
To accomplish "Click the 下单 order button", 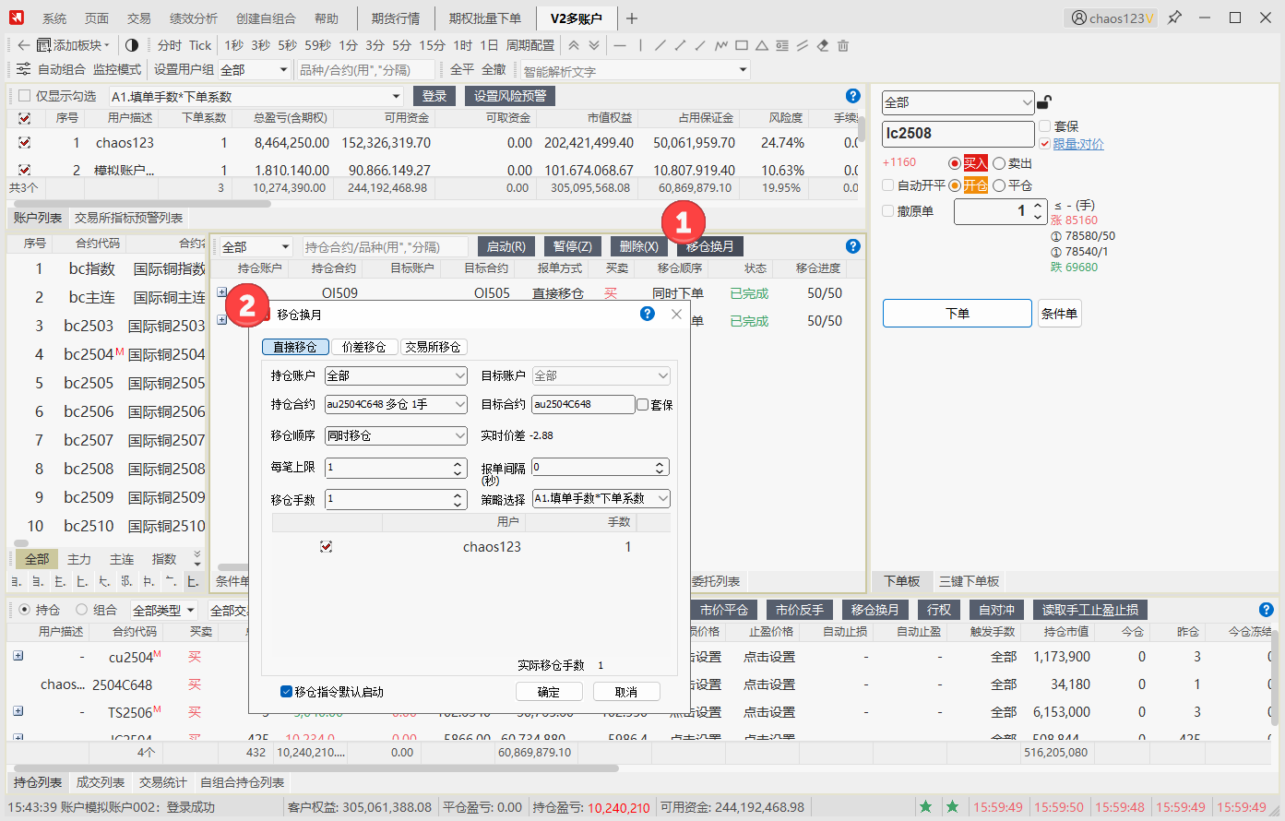I will [x=957, y=313].
